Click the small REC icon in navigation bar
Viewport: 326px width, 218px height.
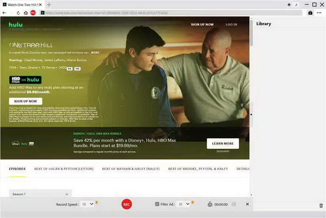(x=33, y=13)
